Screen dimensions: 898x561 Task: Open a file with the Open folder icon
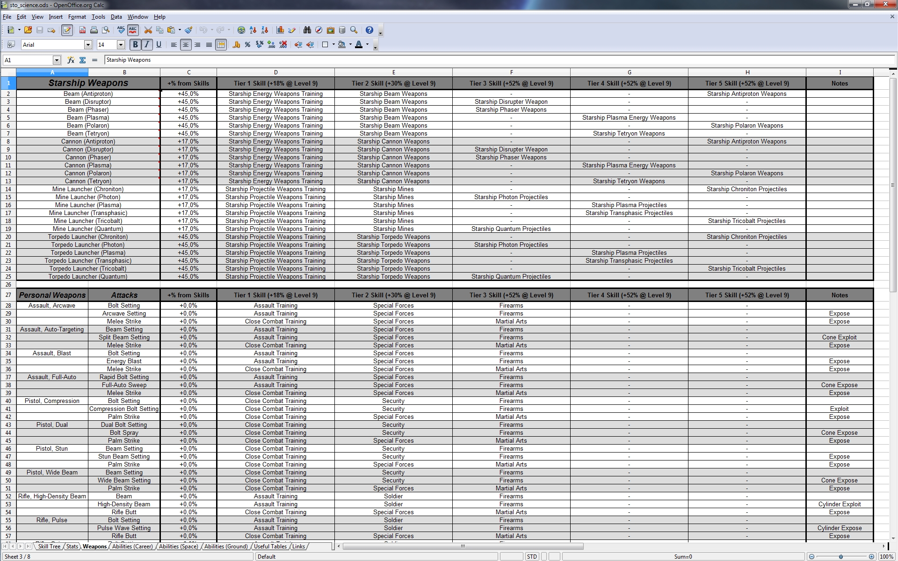(x=28, y=30)
